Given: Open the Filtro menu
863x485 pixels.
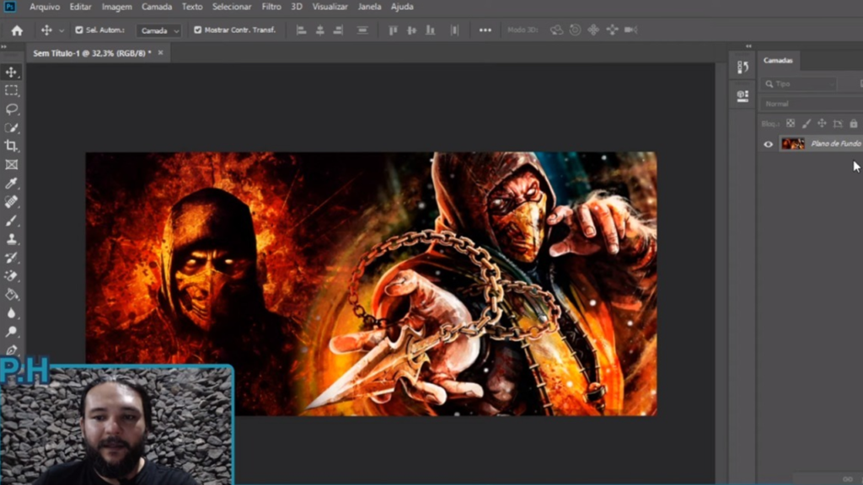Looking at the screenshot, I should pos(271,7).
